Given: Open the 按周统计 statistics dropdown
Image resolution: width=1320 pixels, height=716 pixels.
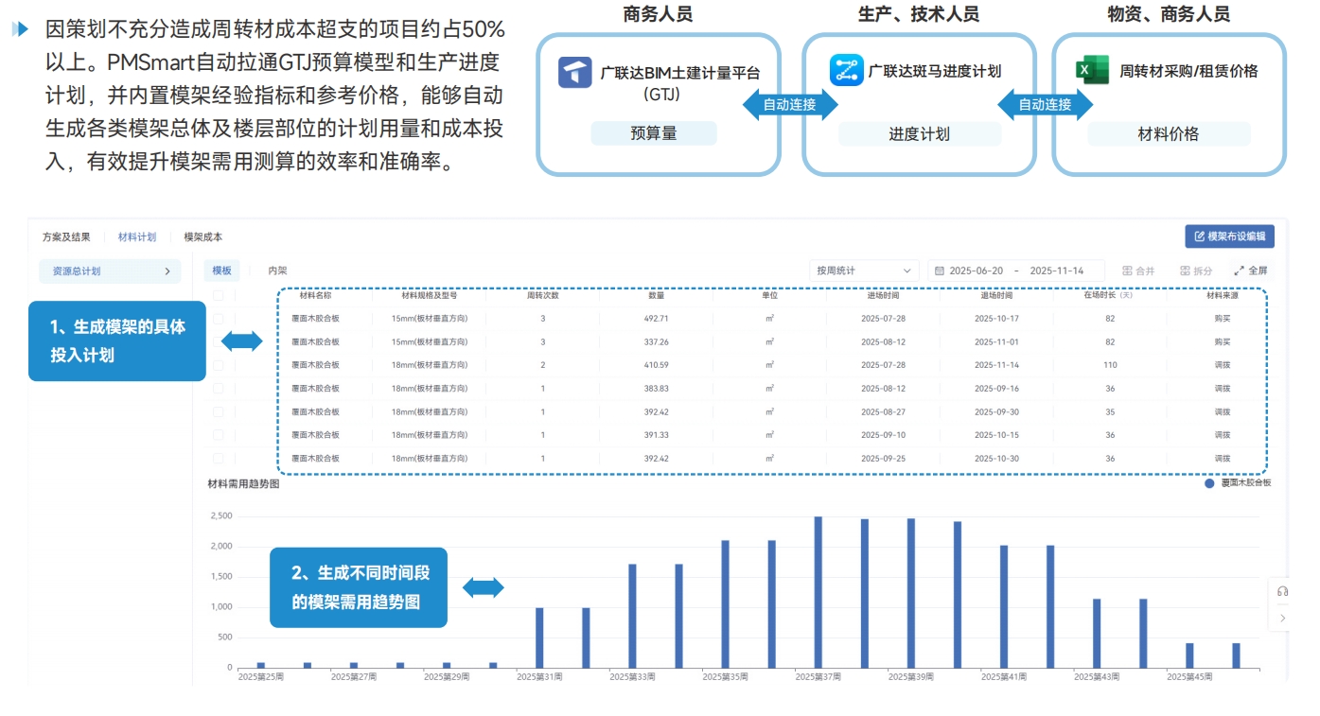Looking at the screenshot, I should [863, 271].
